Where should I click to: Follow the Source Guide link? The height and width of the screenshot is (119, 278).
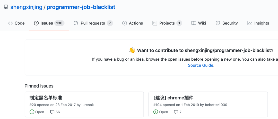(x=201, y=65)
